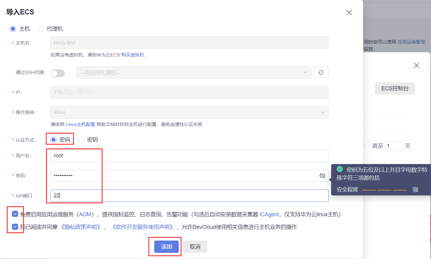Select the 主机 radio button

coord(13,29)
